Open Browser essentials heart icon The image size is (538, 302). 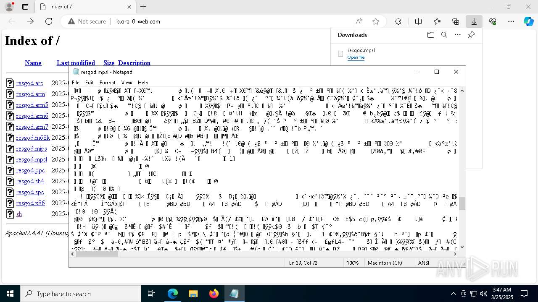click(493, 21)
